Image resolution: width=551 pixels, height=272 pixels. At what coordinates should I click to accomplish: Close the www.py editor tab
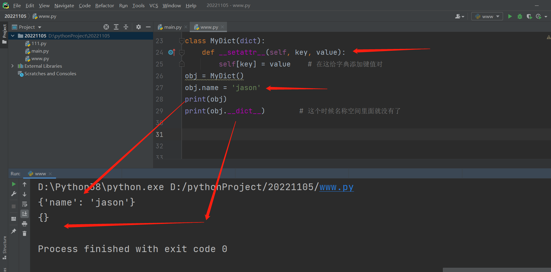222,27
